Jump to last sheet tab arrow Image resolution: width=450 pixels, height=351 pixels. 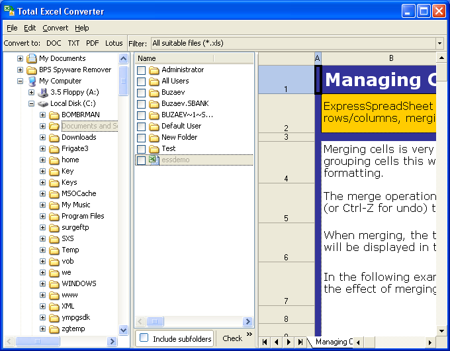300,342
